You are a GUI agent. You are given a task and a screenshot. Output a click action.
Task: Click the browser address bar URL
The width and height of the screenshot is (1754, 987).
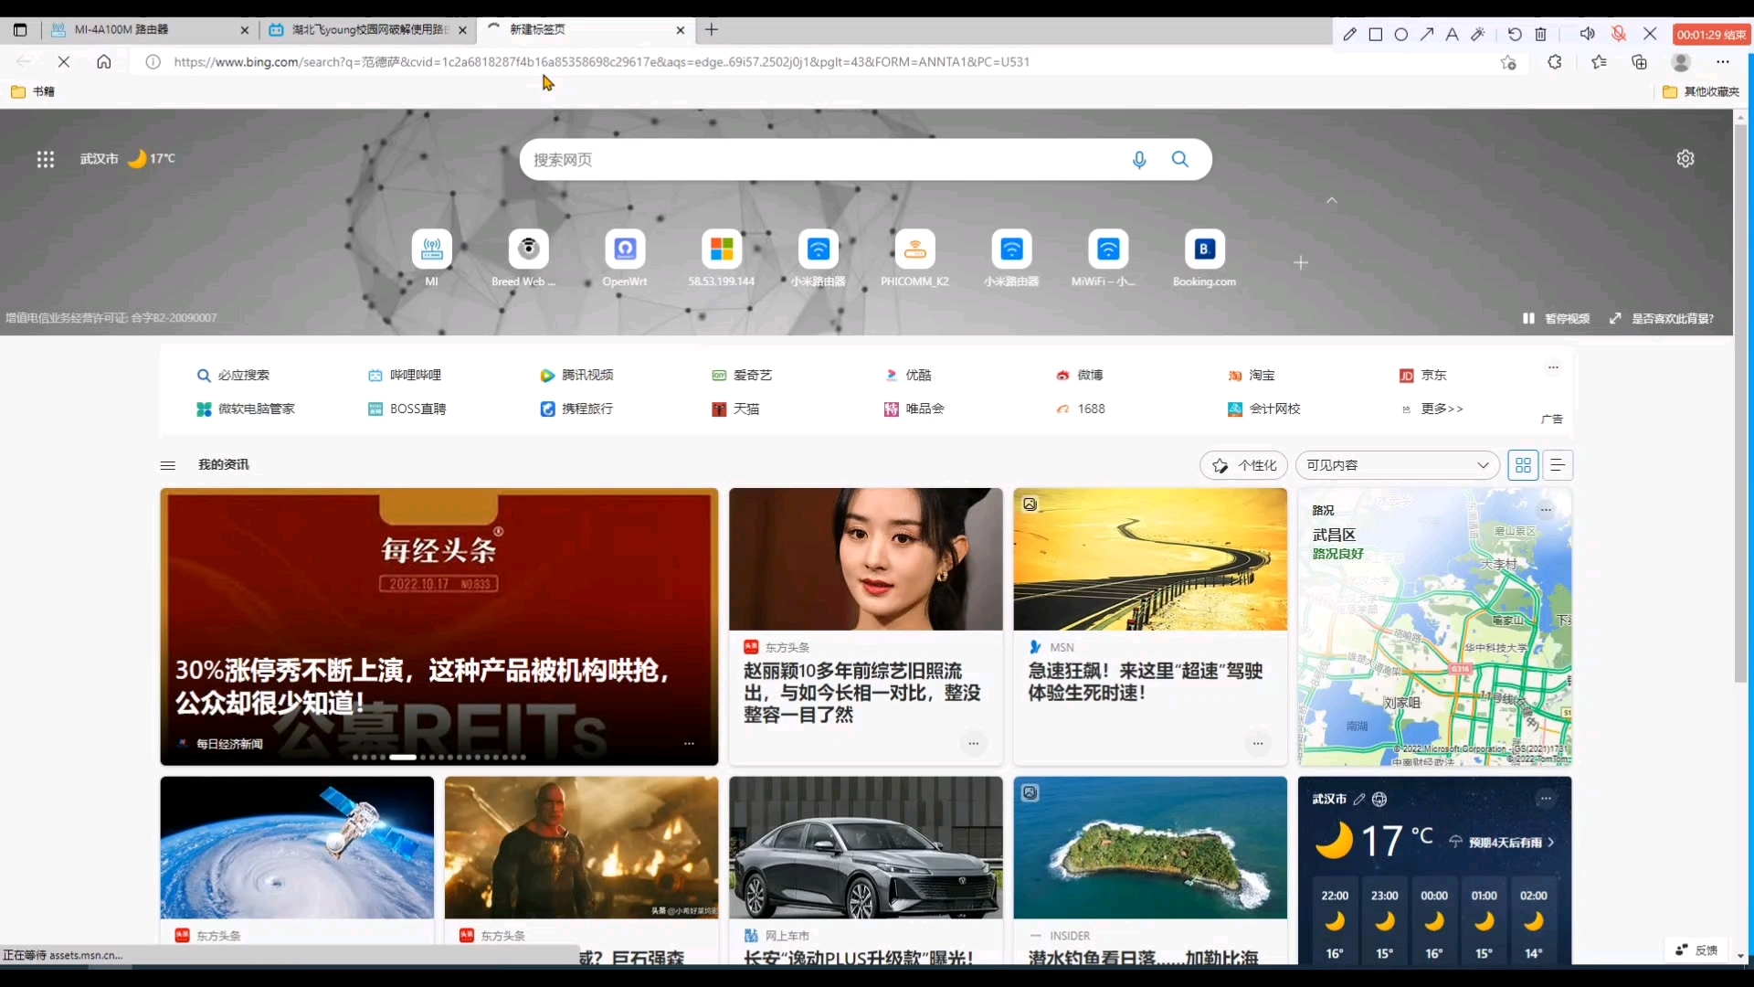(601, 62)
